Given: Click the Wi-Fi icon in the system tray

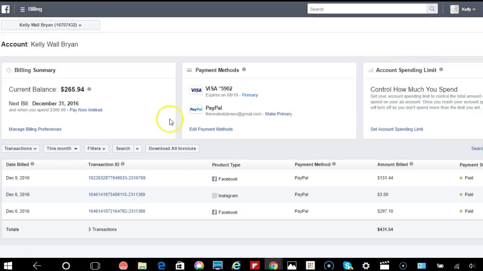Looking at the screenshot, I should pos(457,266).
